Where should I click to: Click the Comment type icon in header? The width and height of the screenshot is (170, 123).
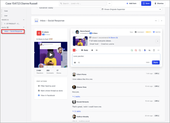coord(136,32)
